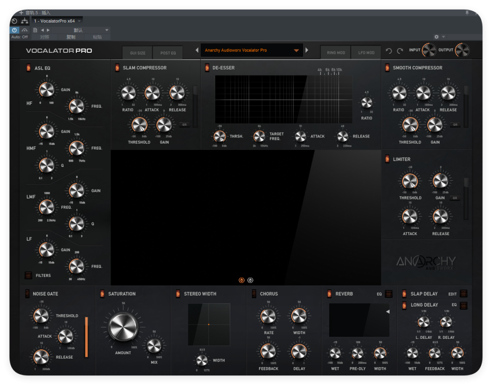Screen dimensions: 492x385
Task: Click the DE-ESSER TARGET FREQ knob
Action: (259, 136)
